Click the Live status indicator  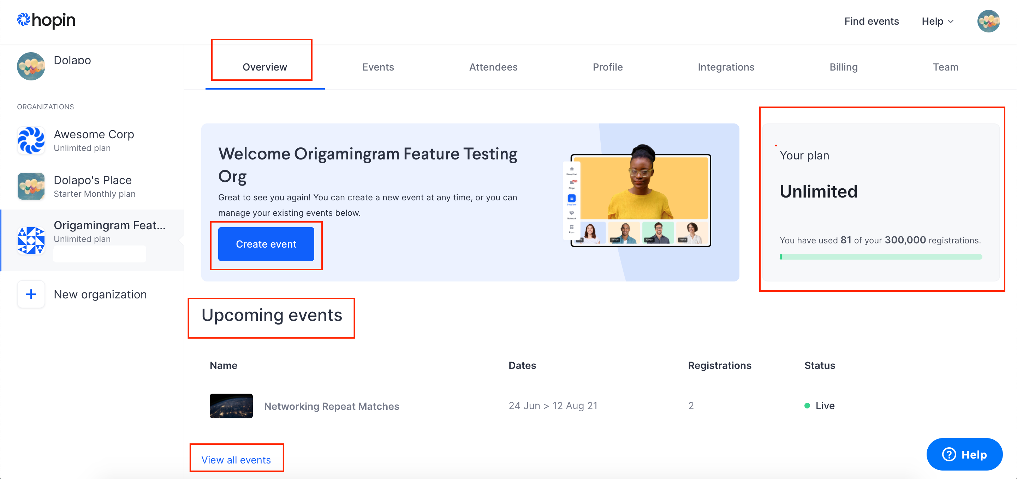819,406
